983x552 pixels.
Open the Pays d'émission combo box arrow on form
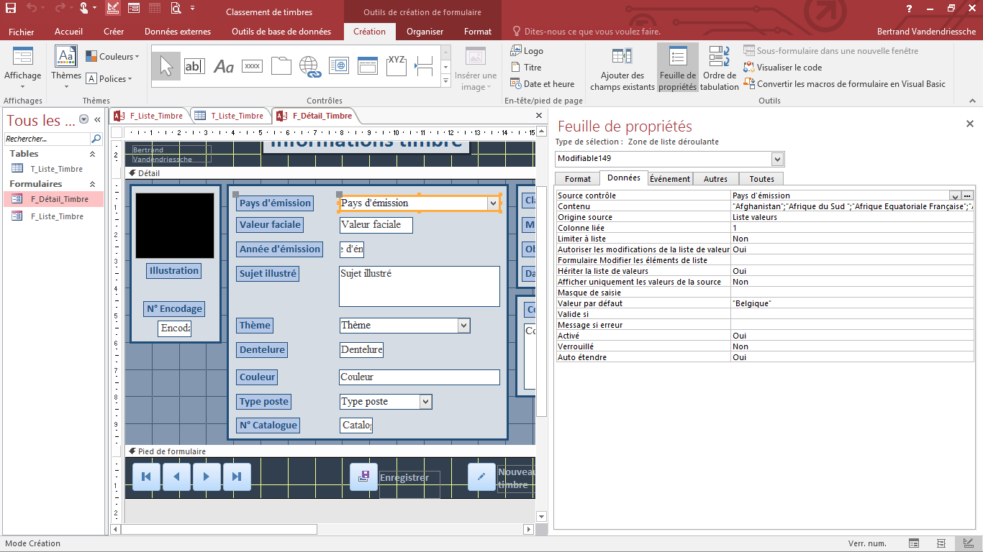pos(494,203)
